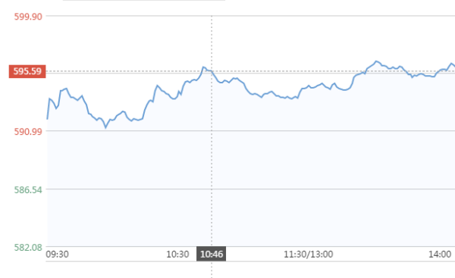Screen dimensions: 455x278
Task: Click the vertical crosshair at the 586.54 gridline
Action: pyautogui.click(x=212, y=189)
